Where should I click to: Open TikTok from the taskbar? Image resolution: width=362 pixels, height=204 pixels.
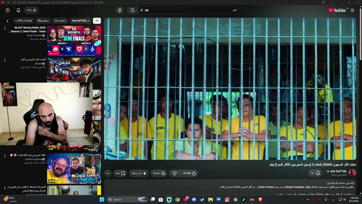tap(244, 199)
